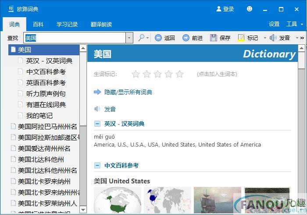The width and height of the screenshot is (307, 215).
Task: Open the 翻译朗读 tab
Action: click(101, 24)
